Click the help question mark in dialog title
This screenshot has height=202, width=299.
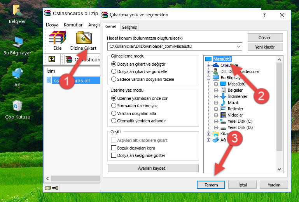coord(264,15)
